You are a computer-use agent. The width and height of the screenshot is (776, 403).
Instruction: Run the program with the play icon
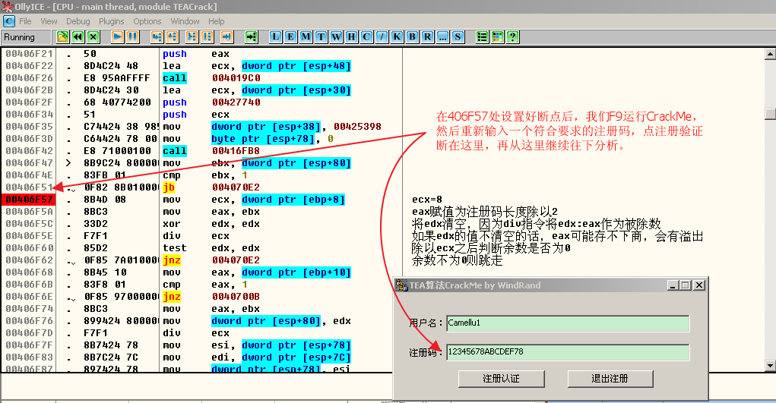click(x=117, y=36)
